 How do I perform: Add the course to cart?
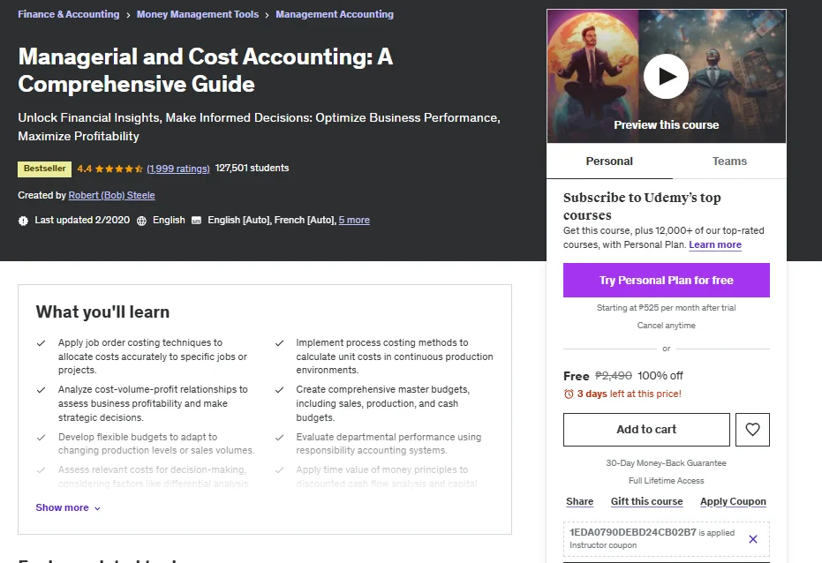click(646, 430)
